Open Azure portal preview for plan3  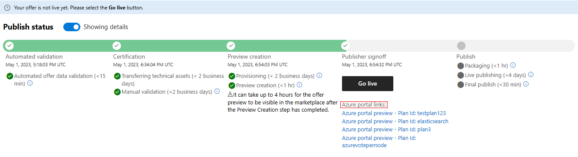pyautogui.click(x=386, y=130)
